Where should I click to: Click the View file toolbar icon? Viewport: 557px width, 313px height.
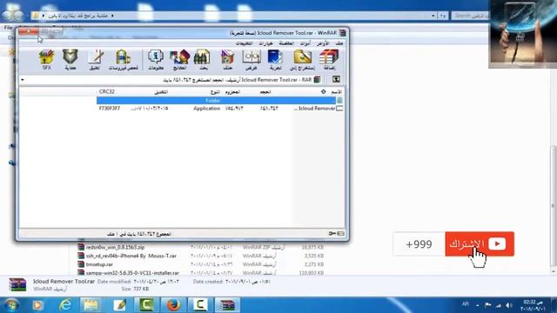(x=252, y=60)
